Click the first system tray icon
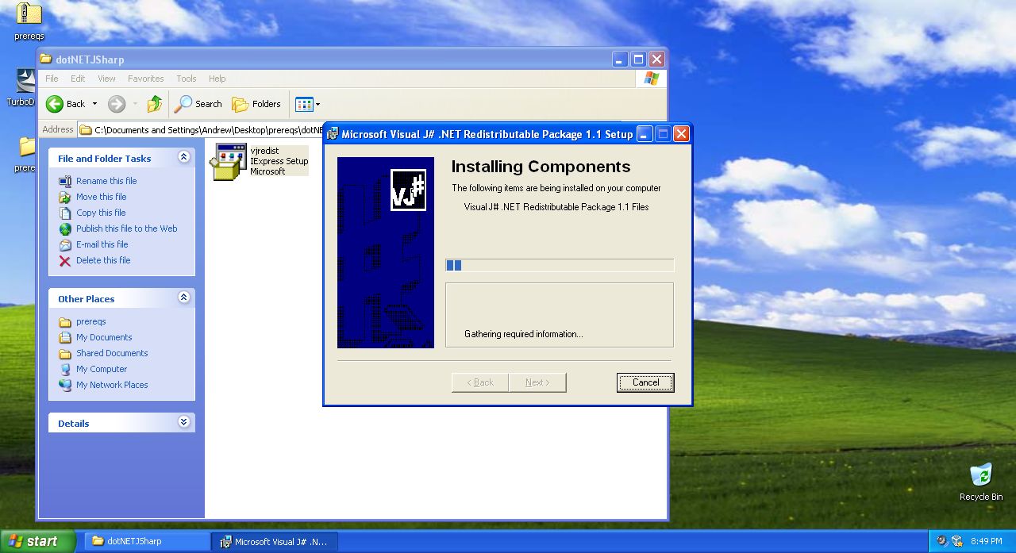1016x553 pixels. [941, 541]
